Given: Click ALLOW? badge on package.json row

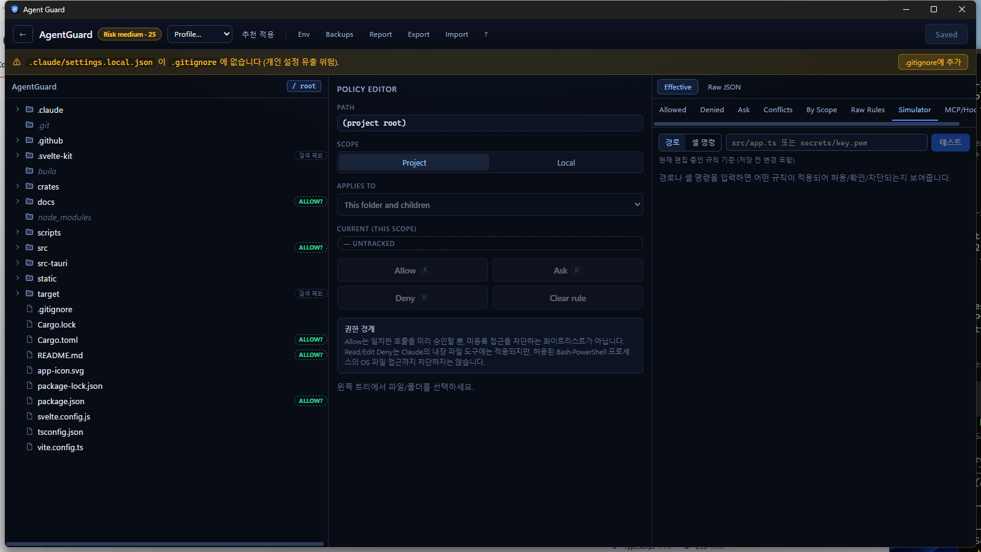Looking at the screenshot, I should 311,401.
